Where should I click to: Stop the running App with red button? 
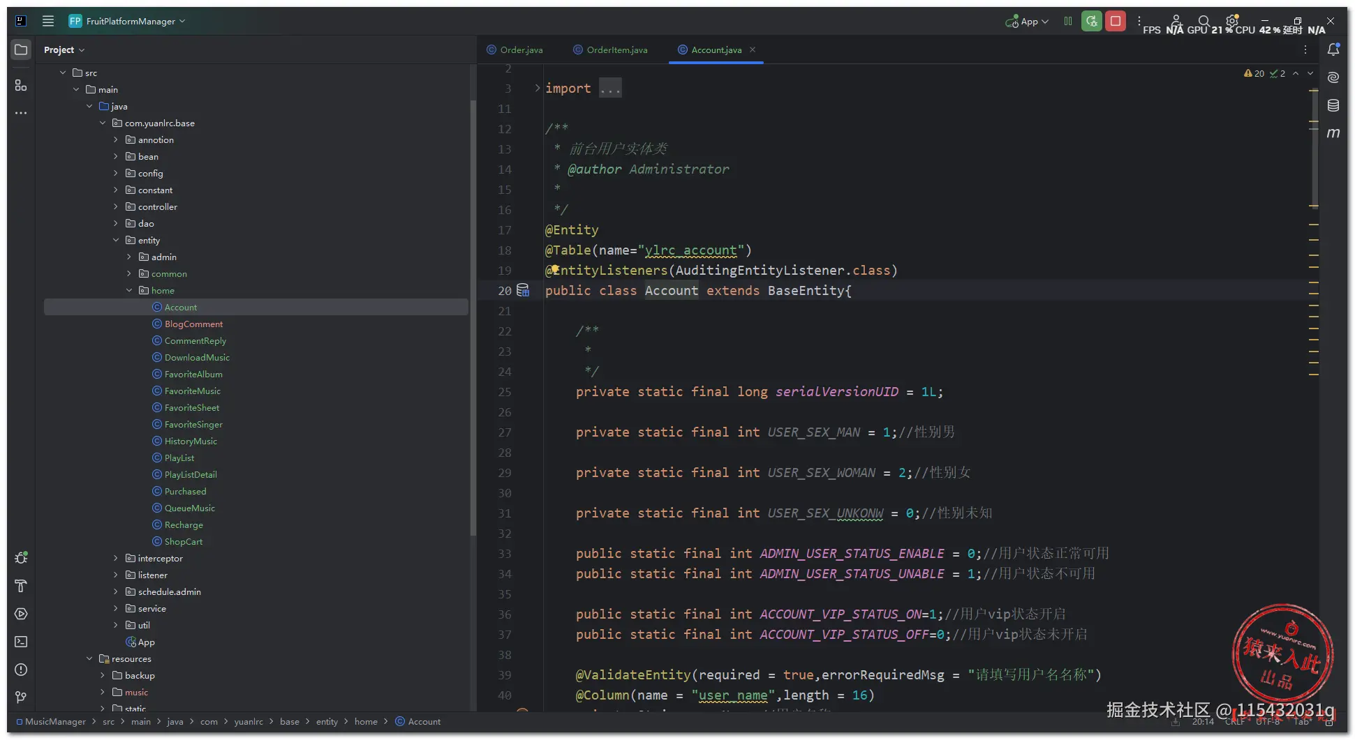[x=1116, y=21]
